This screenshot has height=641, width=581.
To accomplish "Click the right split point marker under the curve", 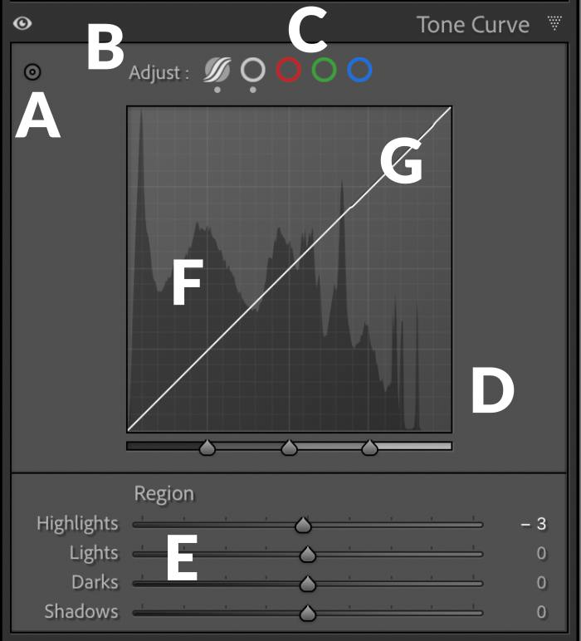I will pyautogui.click(x=369, y=448).
